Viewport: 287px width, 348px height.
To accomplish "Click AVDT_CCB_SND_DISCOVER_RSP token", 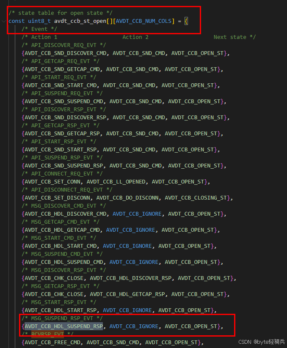I will point(66,118).
